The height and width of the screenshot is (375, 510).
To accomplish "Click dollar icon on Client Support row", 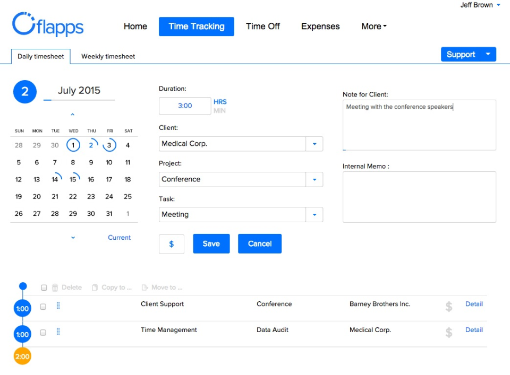I will (449, 307).
